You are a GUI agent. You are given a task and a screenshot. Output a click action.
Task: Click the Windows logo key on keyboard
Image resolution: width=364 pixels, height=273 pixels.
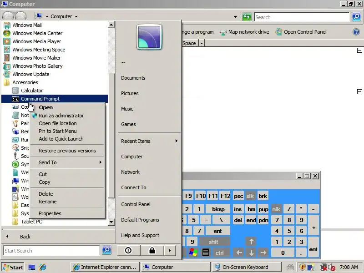193,253
